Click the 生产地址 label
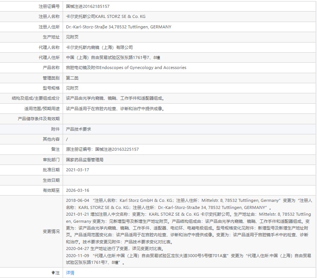The height and width of the screenshot is (278, 317). tap(51, 37)
